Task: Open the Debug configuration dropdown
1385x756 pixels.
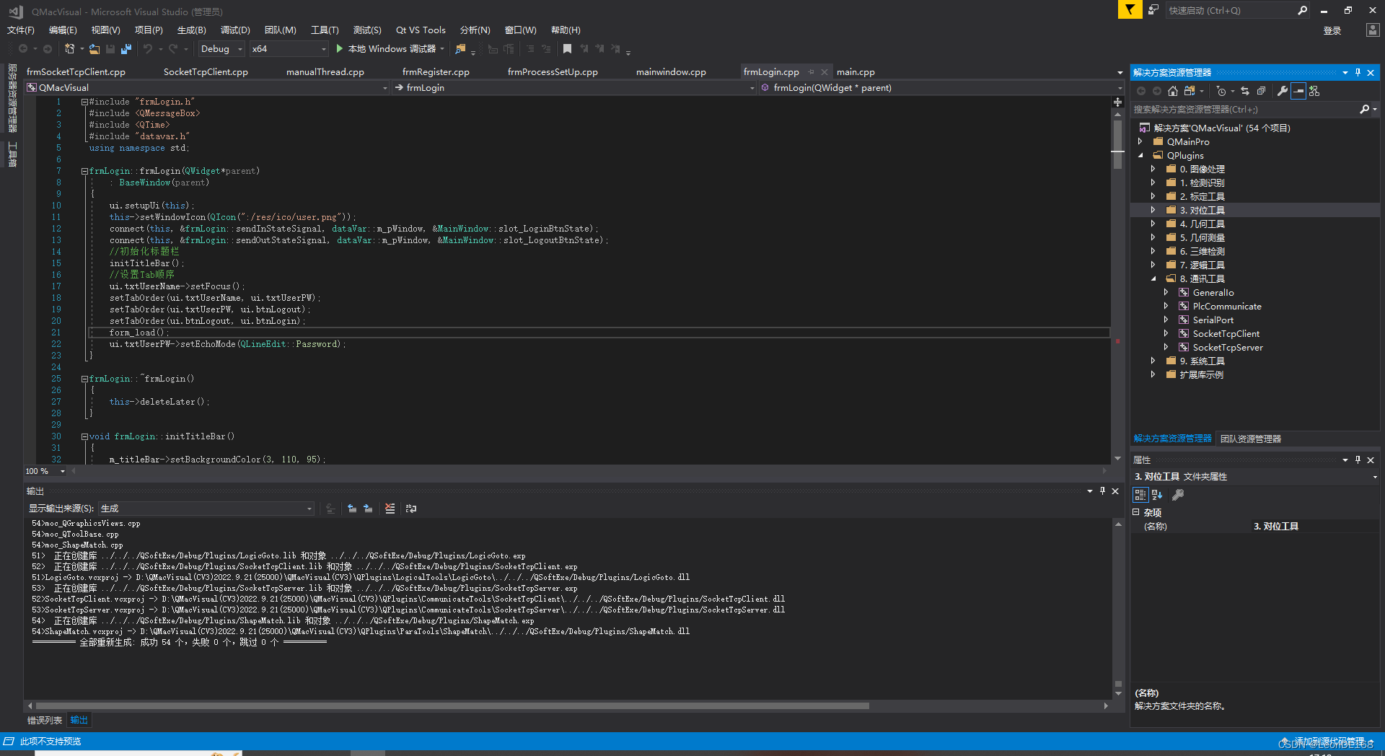Action: click(x=221, y=49)
